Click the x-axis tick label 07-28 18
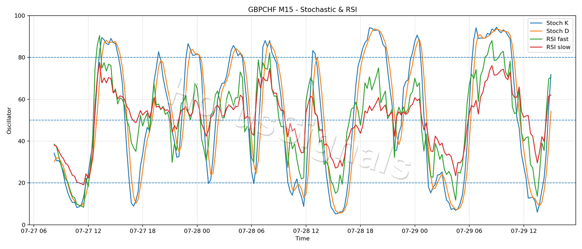Image resolution: width=582 pixels, height=249 pixels. click(x=360, y=231)
